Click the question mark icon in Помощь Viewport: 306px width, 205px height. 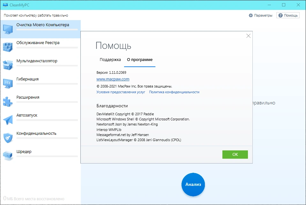point(280,15)
